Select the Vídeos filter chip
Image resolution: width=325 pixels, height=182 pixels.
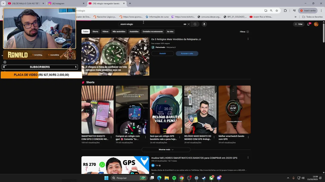[x=105, y=32]
